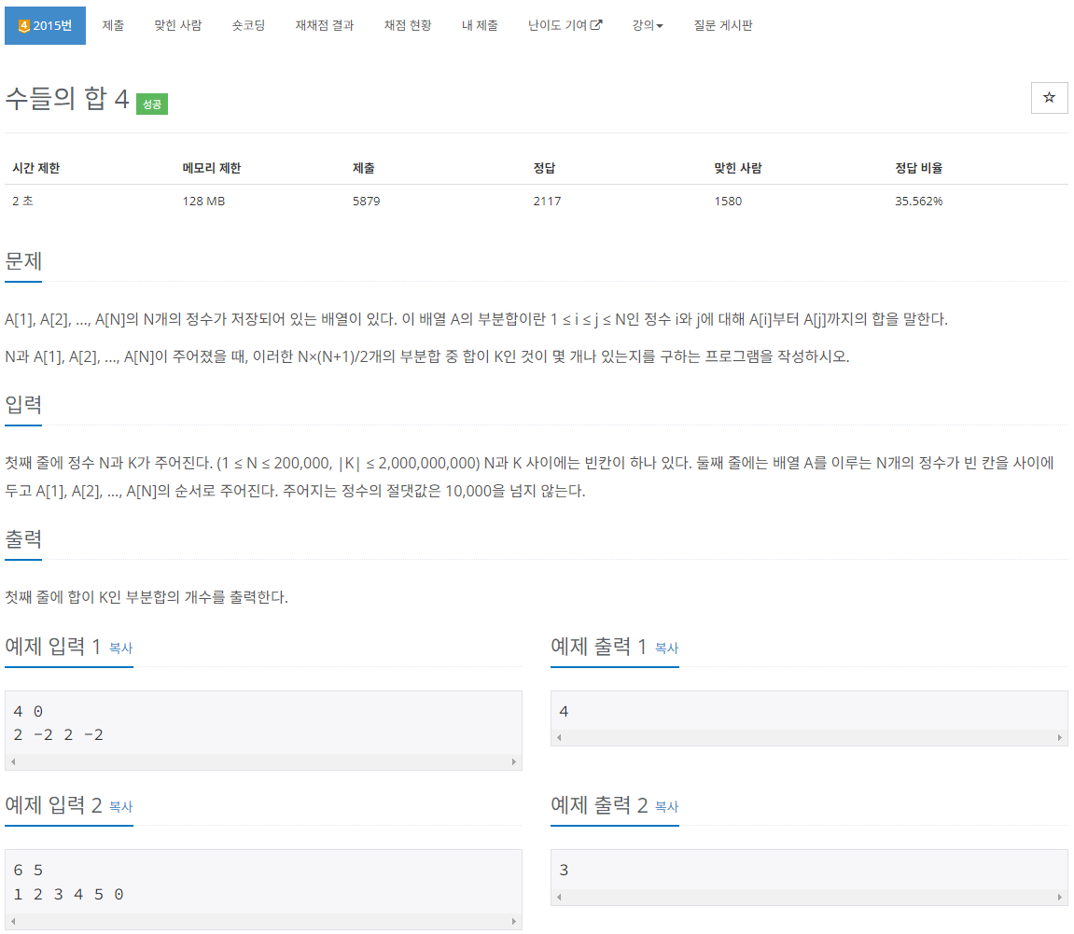The image size is (1074, 934).
Task: Click the sentence '첫째 줄에 합이 K인 부분합의 개수를 출력한다.'
Action: coord(146,597)
